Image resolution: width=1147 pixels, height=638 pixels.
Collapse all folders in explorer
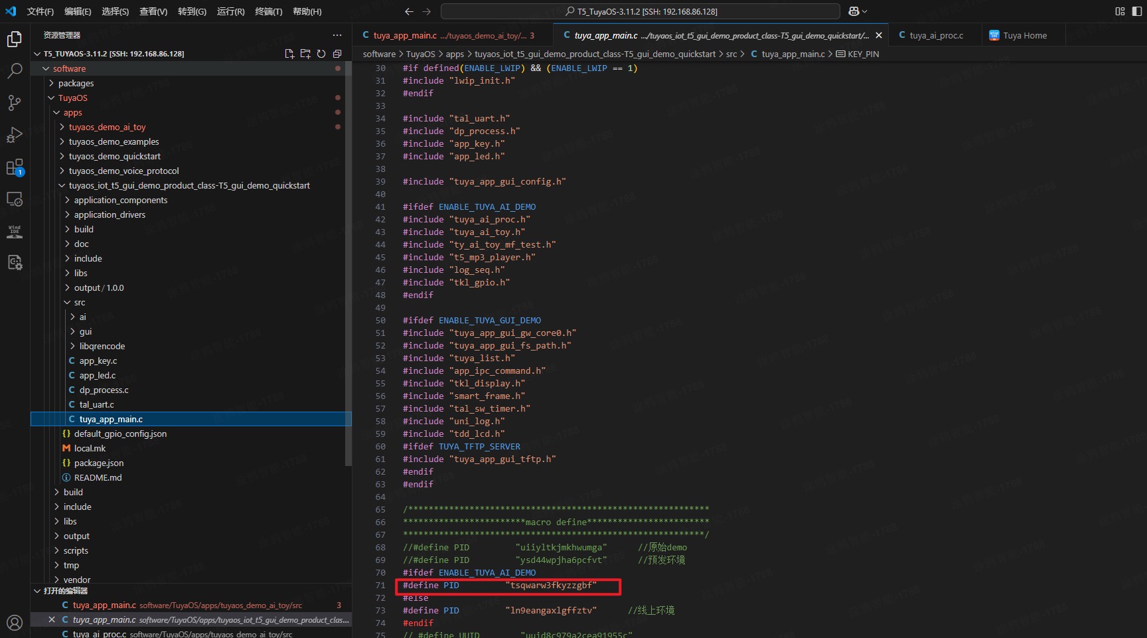(337, 54)
